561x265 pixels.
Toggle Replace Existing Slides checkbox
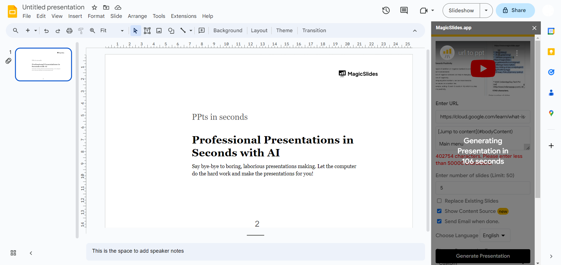[439, 201]
